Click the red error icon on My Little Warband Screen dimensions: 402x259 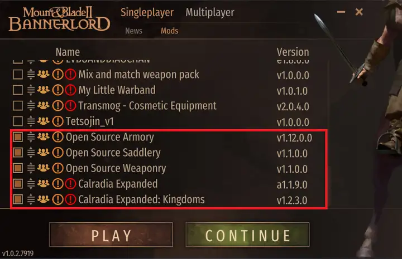point(70,90)
